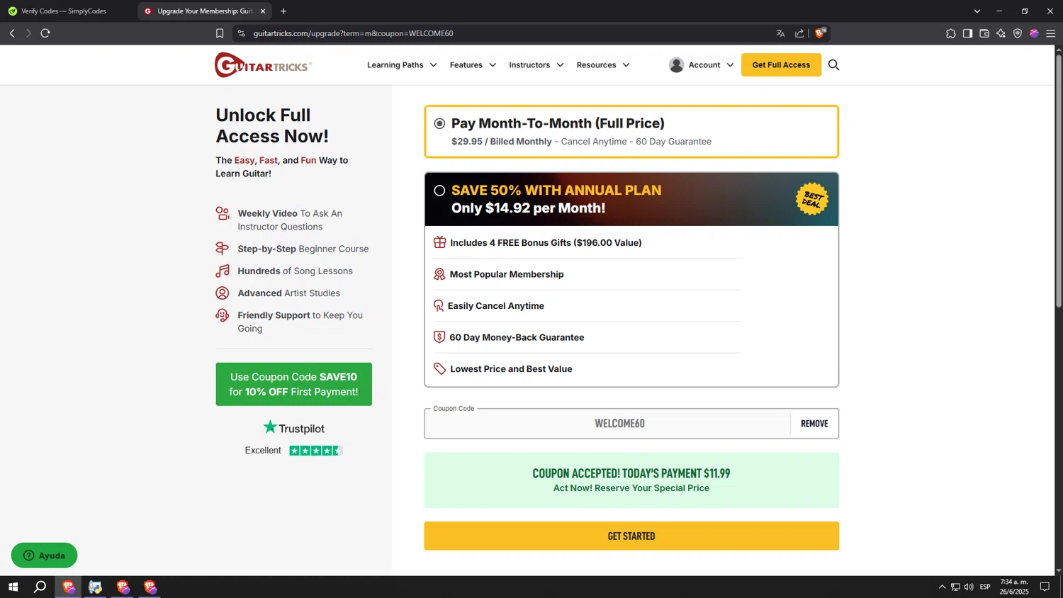This screenshot has width=1063, height=598.
Task: Show hidden system tray icons
Action: coord(942,587)
